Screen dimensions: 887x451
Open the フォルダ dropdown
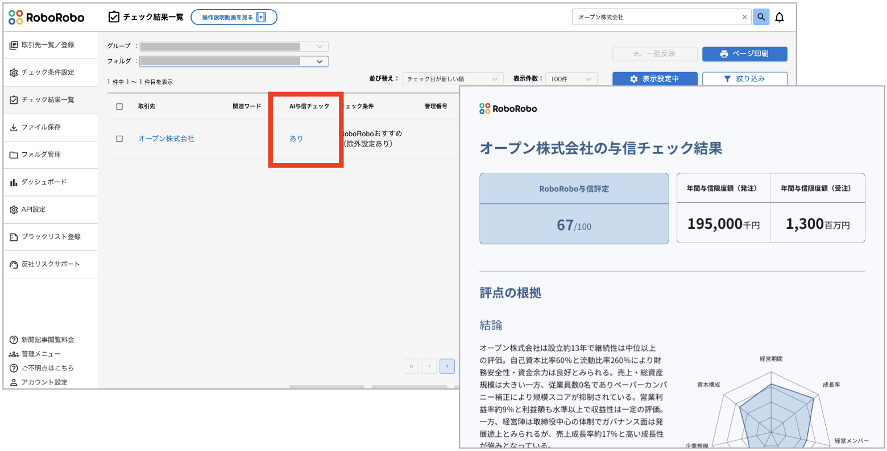click(x=234, y=61)
